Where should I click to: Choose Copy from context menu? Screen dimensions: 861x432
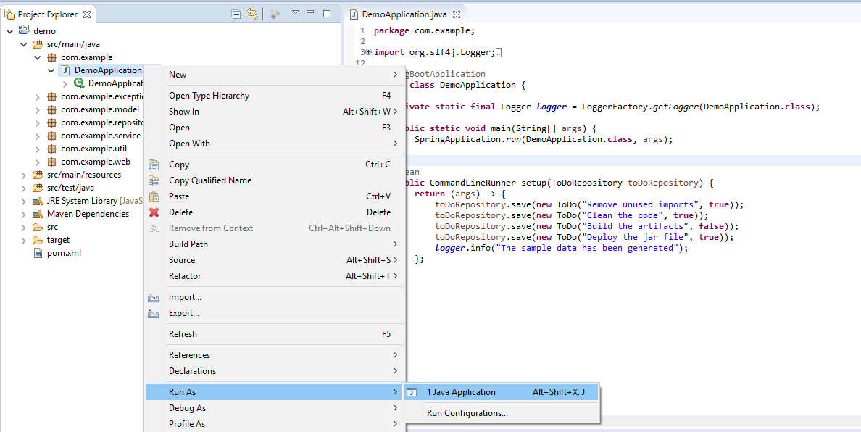point(275,164)
